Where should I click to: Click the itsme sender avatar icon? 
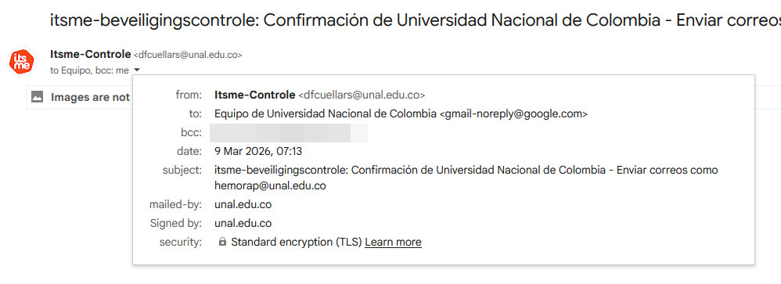coord(22,63)
